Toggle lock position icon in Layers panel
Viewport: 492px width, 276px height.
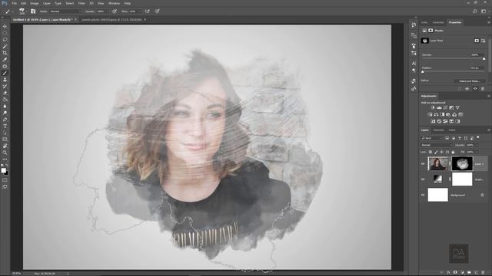click(441, 152)
